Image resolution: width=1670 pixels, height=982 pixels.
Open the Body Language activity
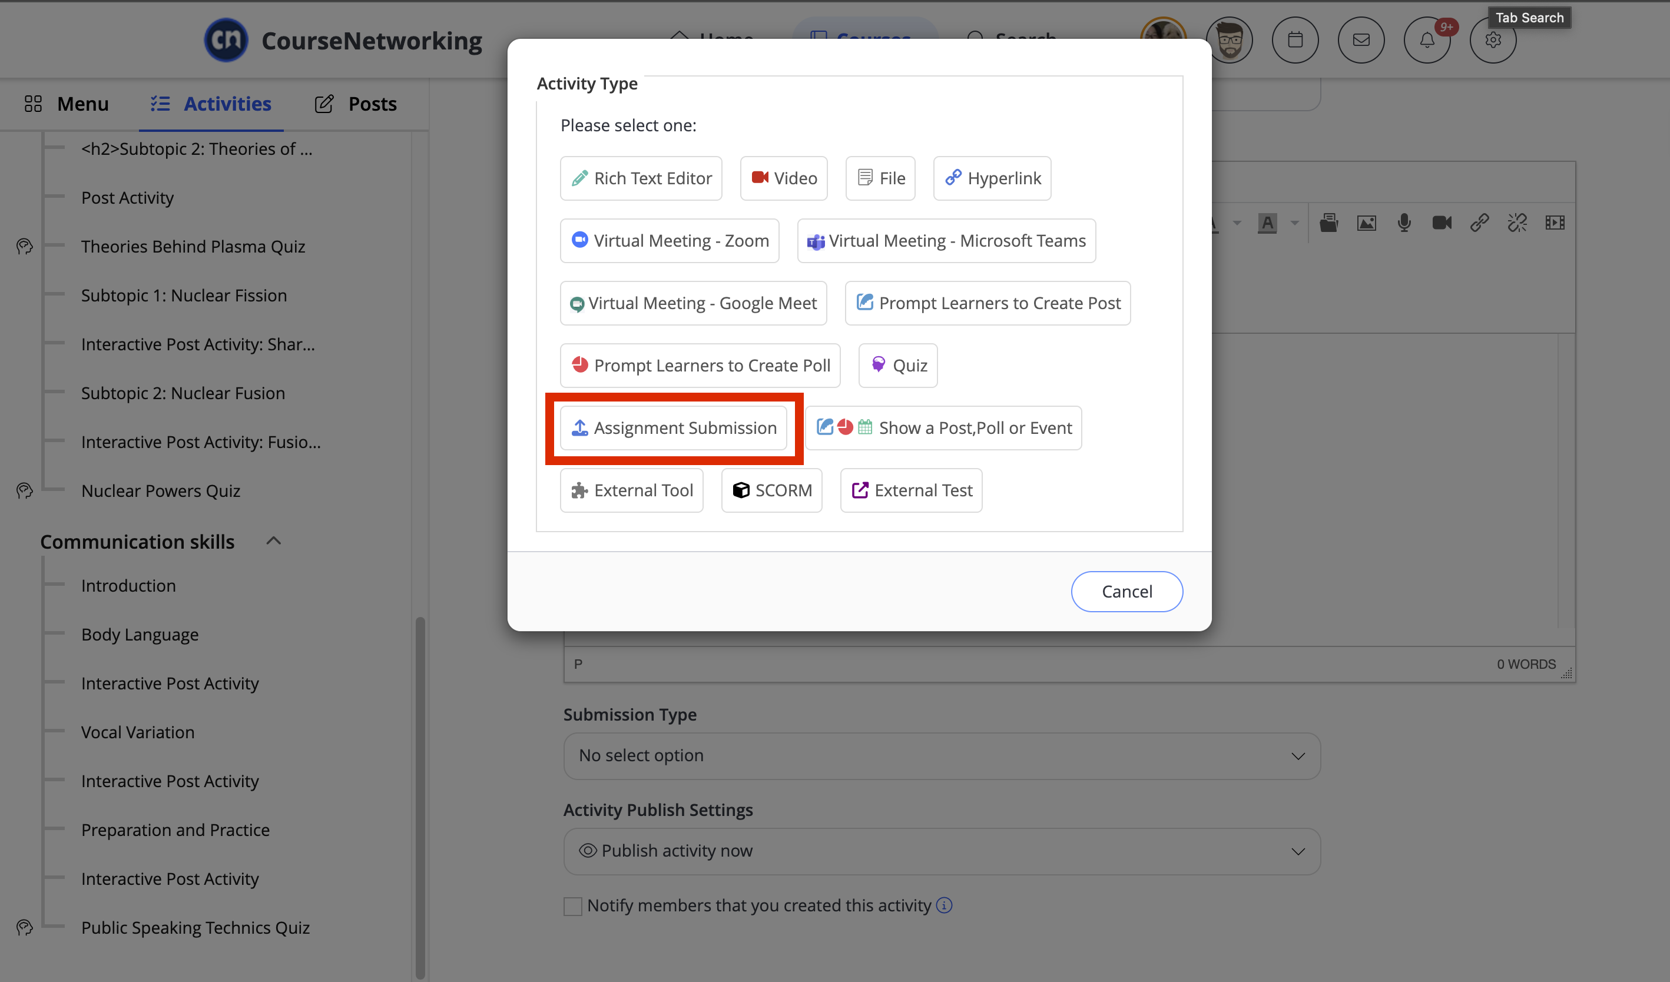click(140, 635)
